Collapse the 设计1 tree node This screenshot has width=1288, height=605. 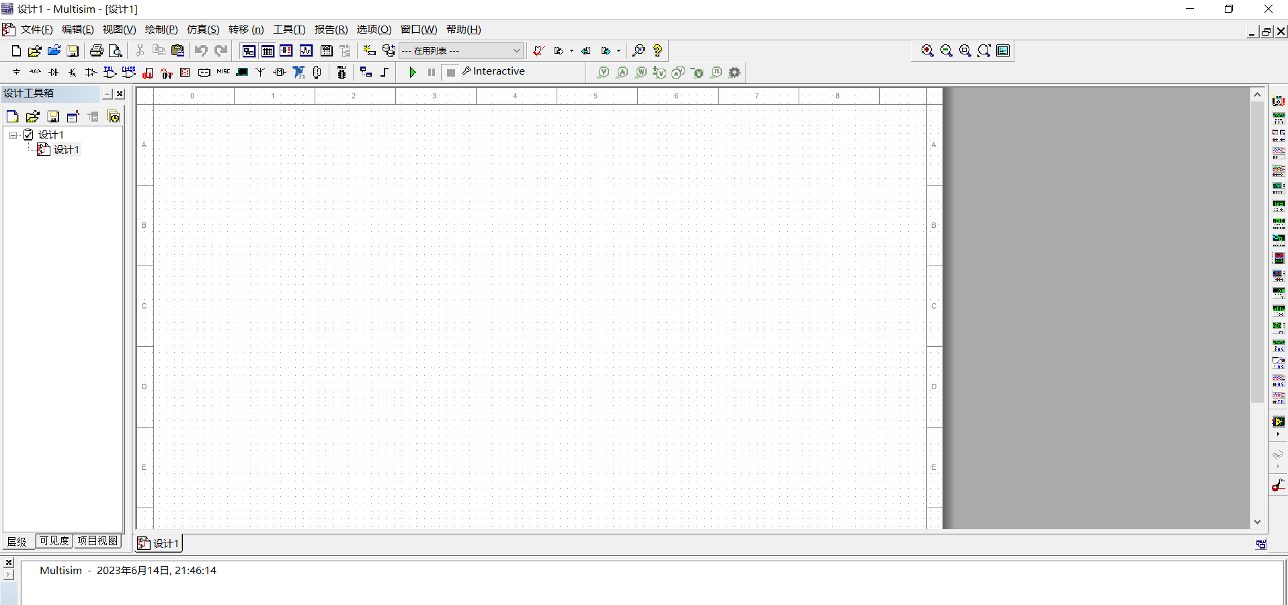click(13, 135)
